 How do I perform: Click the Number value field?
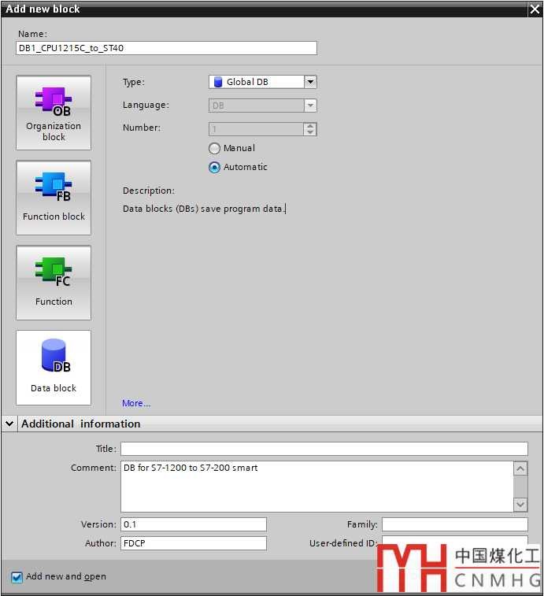pos(256,129)
